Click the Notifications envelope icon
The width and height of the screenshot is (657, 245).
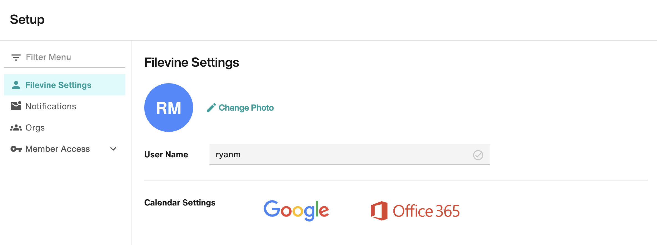(x=16, y=106)
